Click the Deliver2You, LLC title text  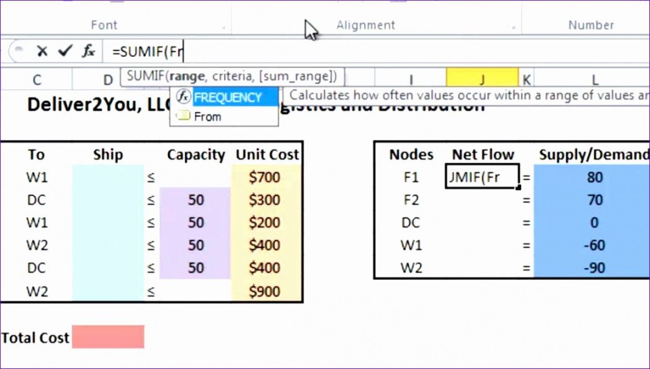tap(99, 105)
